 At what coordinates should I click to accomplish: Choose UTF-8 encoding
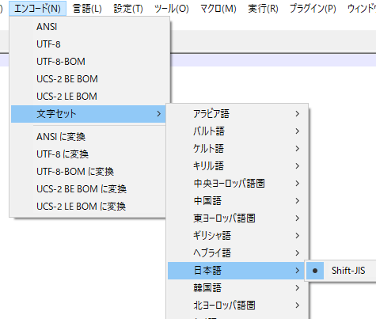click(x=89, y=44)
